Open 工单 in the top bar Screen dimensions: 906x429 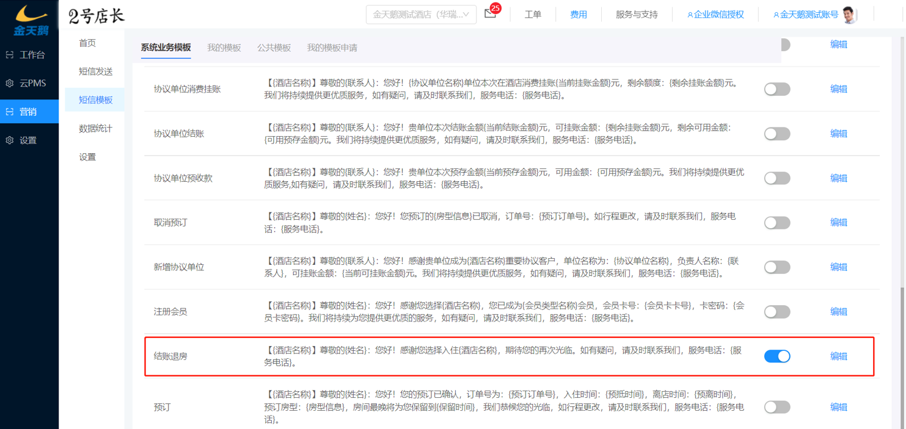(533, 15)
